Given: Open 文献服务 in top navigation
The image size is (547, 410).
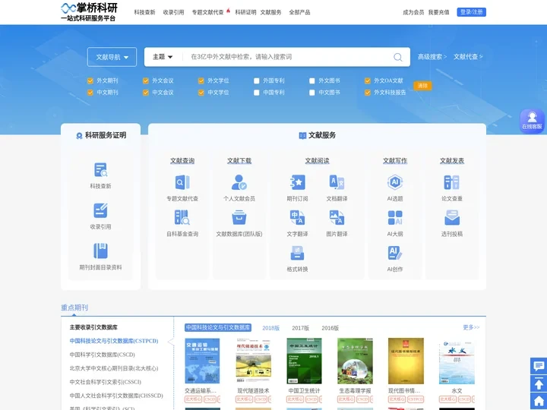Looking at the screenshot, I should [270, 12].
